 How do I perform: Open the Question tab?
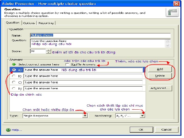(x=13, y=23)
